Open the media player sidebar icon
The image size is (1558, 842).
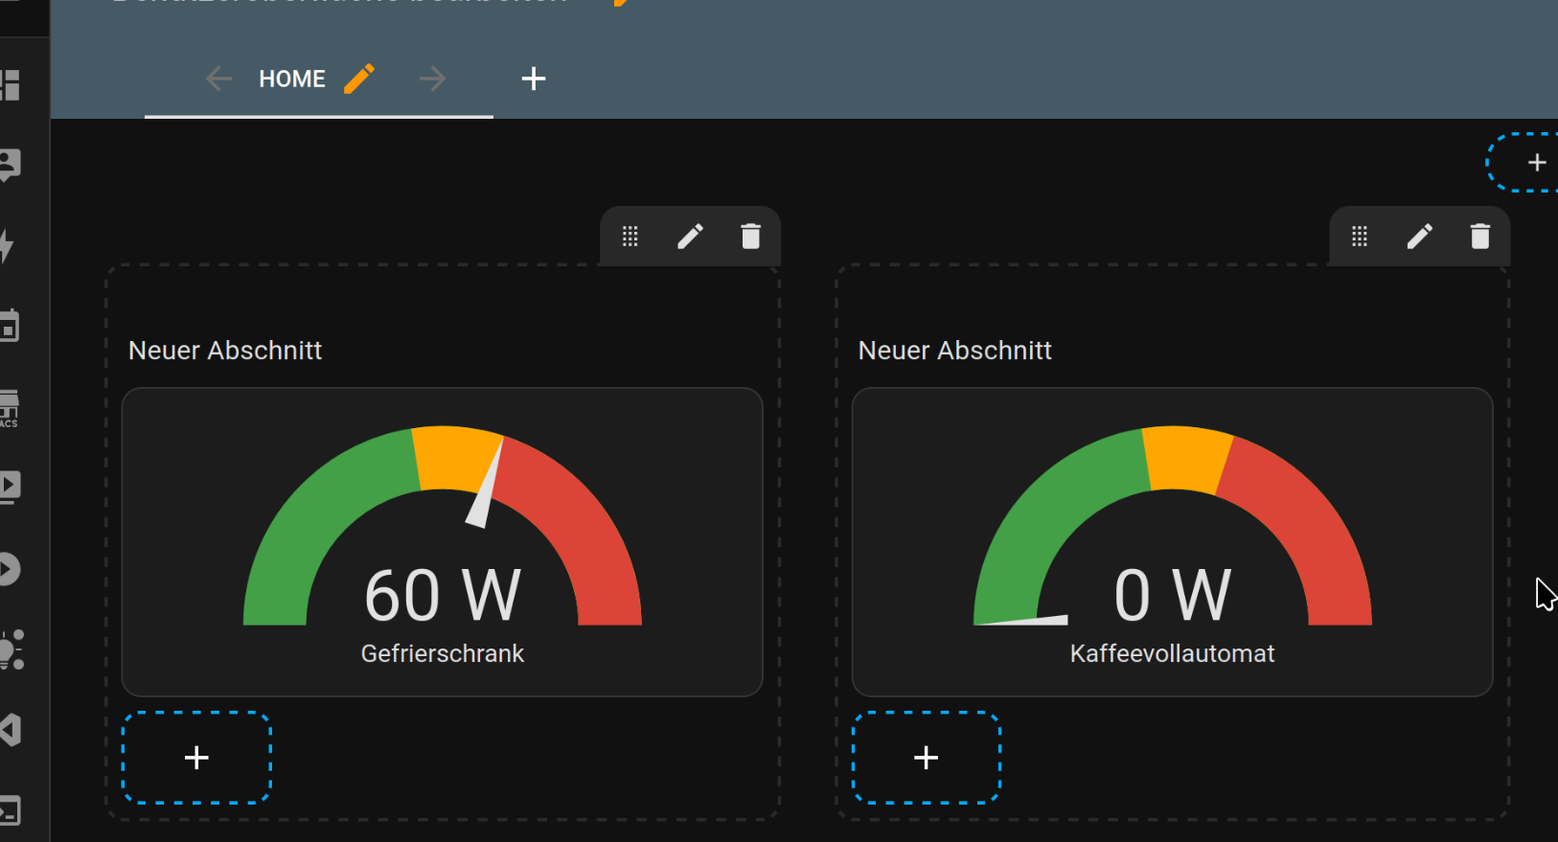[10, 487]
